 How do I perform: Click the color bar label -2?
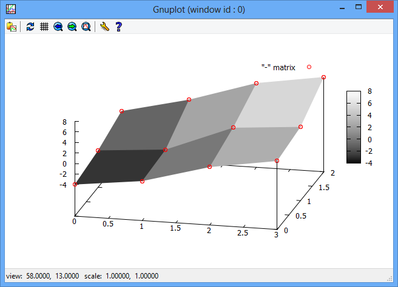coord(368,151)
